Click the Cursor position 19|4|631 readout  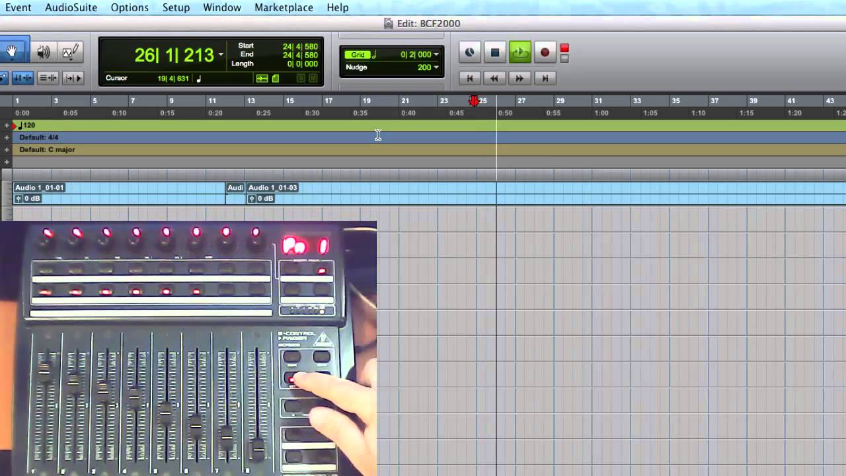[x=173, y=79]
